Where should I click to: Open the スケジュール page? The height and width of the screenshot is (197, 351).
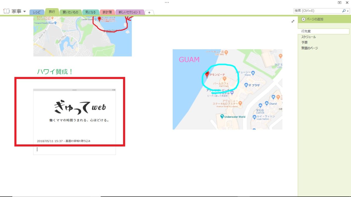tap(308, 37)
